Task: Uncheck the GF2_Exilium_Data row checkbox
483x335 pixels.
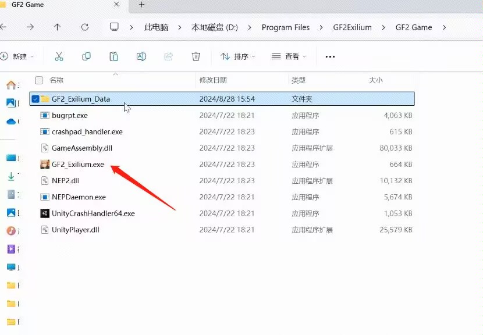Action: (35, 99)
